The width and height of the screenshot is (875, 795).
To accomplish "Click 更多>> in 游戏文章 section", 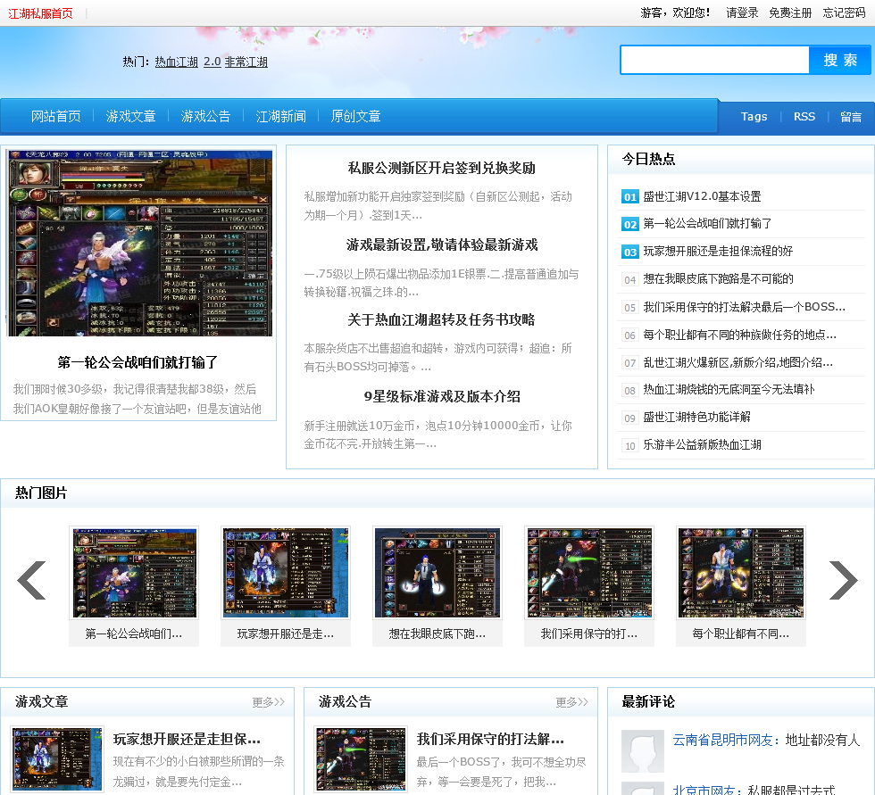I will pyautogui.click(x=269, y=702).
